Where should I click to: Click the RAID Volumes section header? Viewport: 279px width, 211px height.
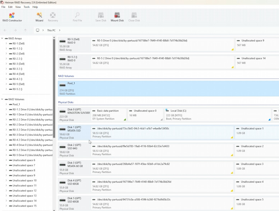coord(66,76)
